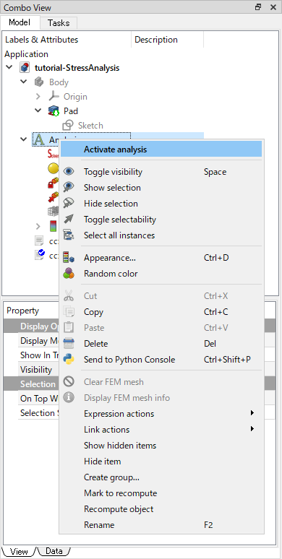Choose Select all instances
The width and height of the screenshot is (282, 559).
pos(161,235)
